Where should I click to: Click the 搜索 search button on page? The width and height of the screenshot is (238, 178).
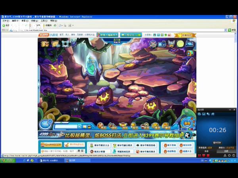(81, 151)
